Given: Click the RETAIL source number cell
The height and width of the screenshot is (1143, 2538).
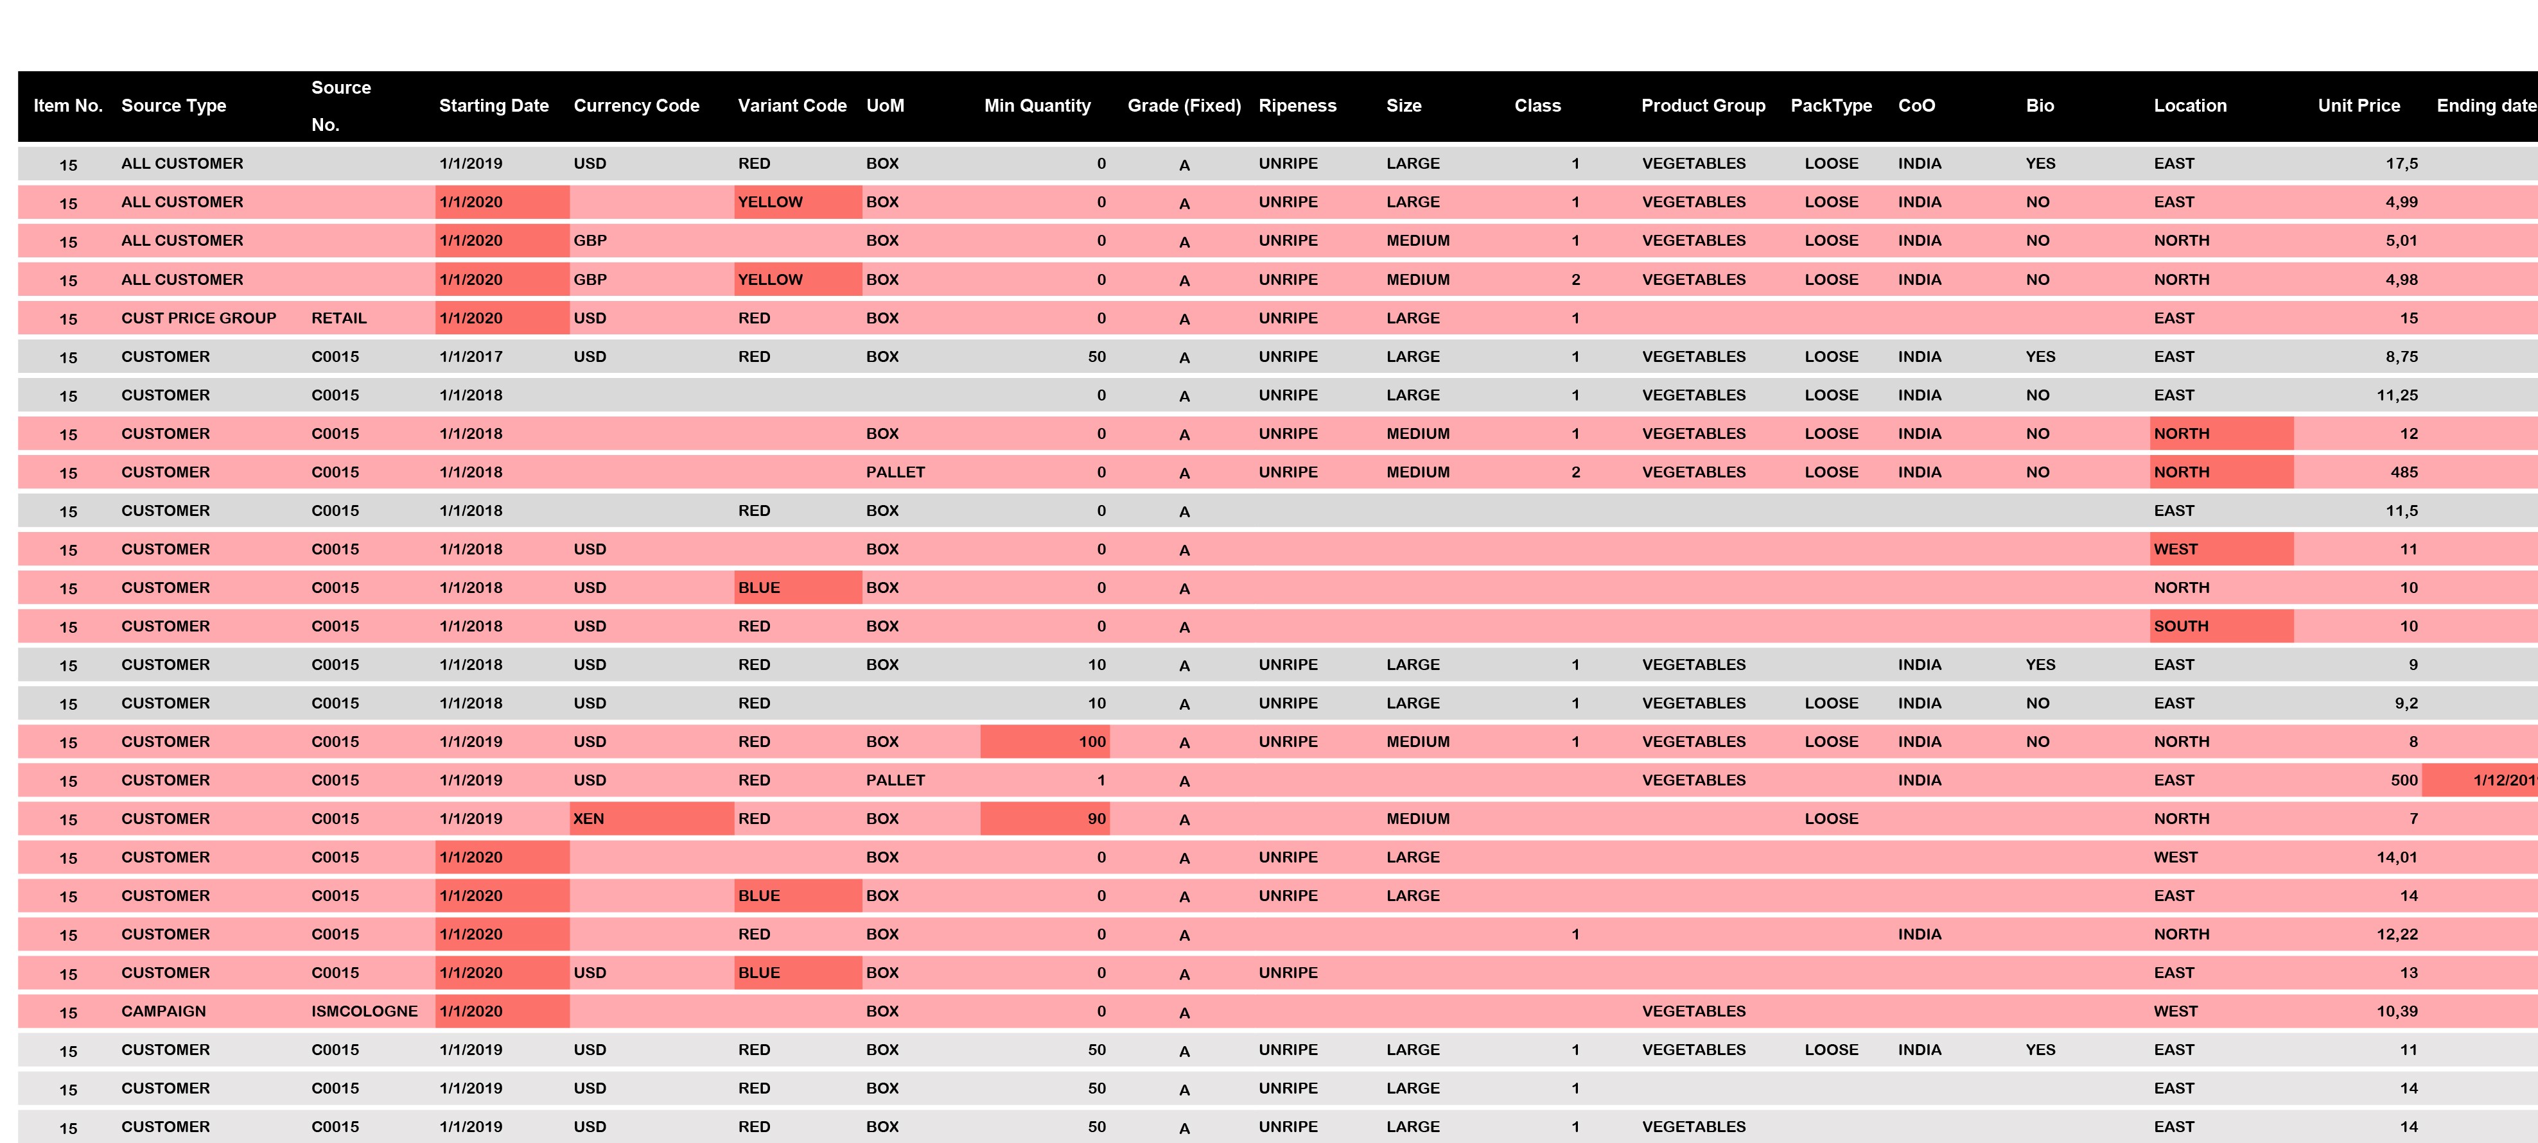Looking at the screenshot, I should [339, 318].
